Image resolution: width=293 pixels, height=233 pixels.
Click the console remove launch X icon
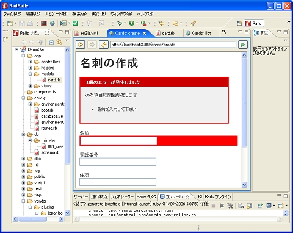click(x=222, y=206)
